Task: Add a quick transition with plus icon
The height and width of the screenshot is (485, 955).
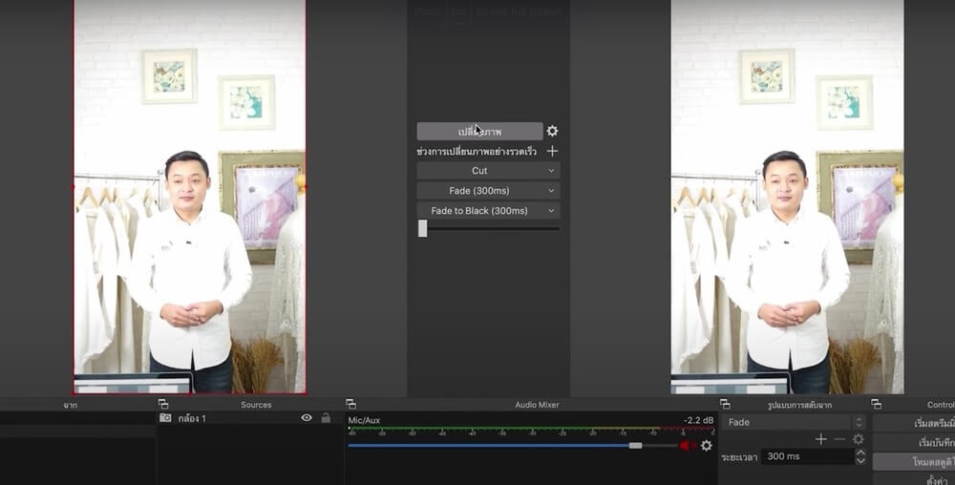Action: point(552,152)
